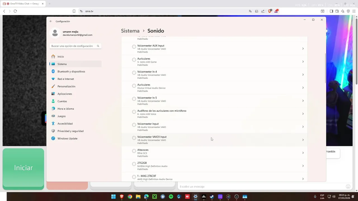Open Bluetooth y dispositivos settings
Image resolution: width=358 pixels, height=201 pixels.
[x=76, y=71]
